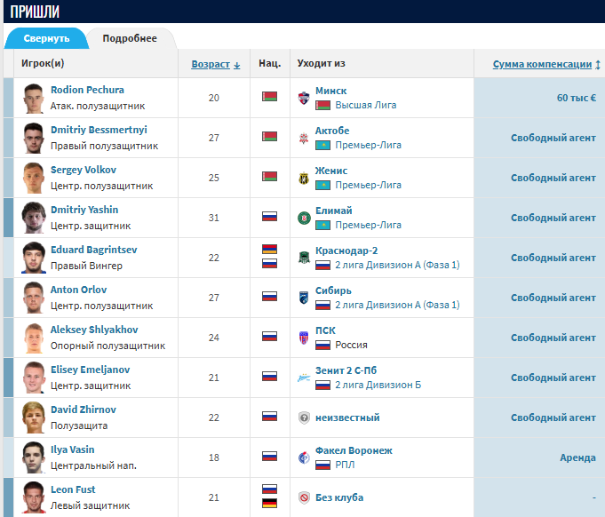Viewport: 605px width, 517px height.
Task: Open the Женис club link
Action: click(331, 171)
